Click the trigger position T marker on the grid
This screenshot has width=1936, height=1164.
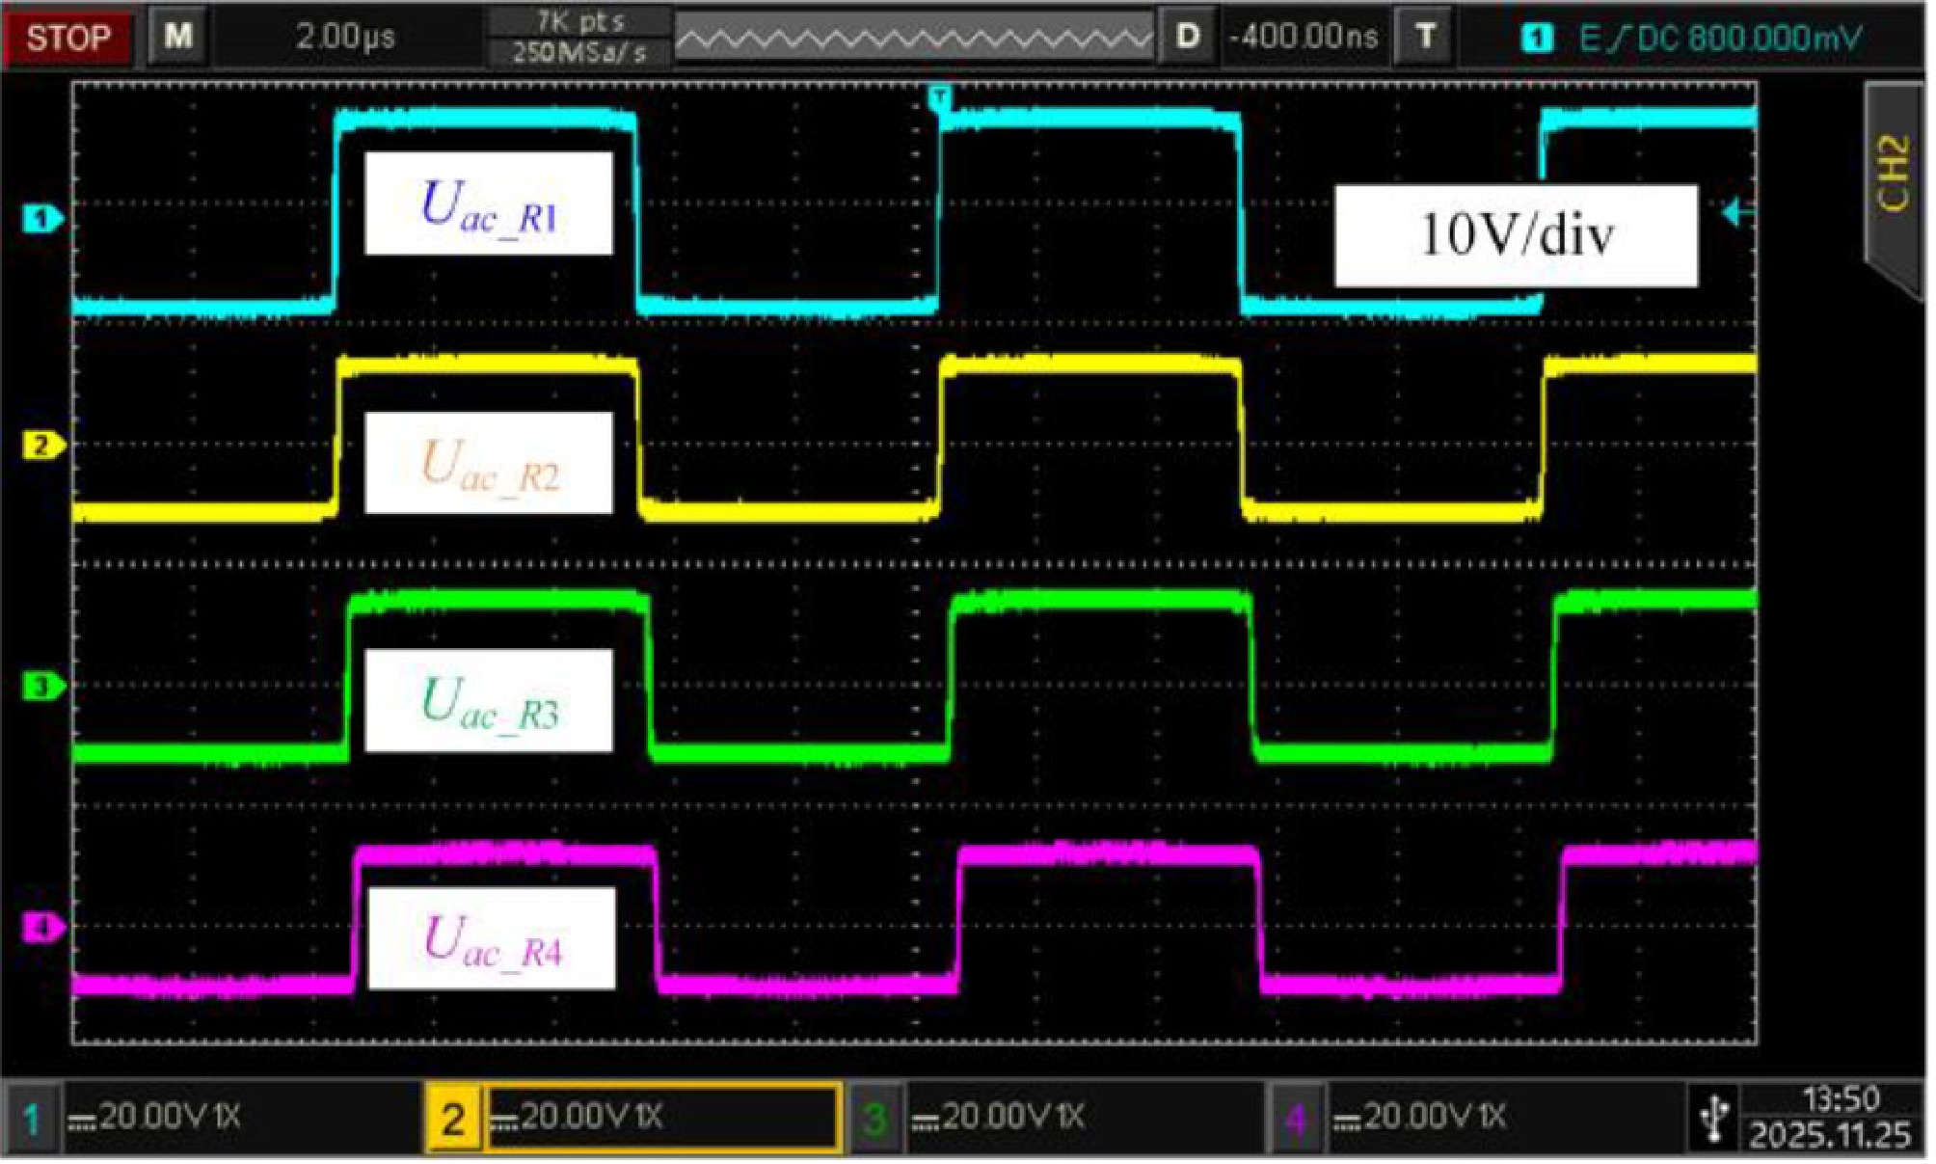tap(939, 97)
